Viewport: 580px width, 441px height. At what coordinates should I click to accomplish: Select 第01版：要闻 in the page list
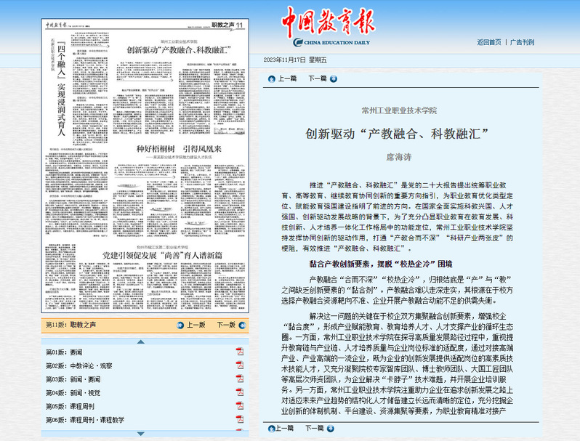(65, 352)
